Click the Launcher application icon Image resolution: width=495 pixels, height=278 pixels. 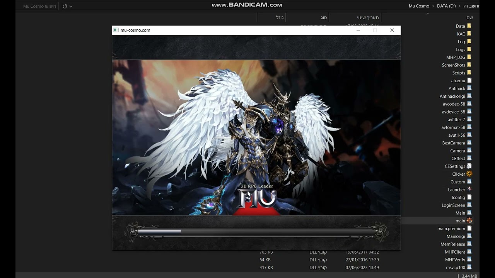469,189
